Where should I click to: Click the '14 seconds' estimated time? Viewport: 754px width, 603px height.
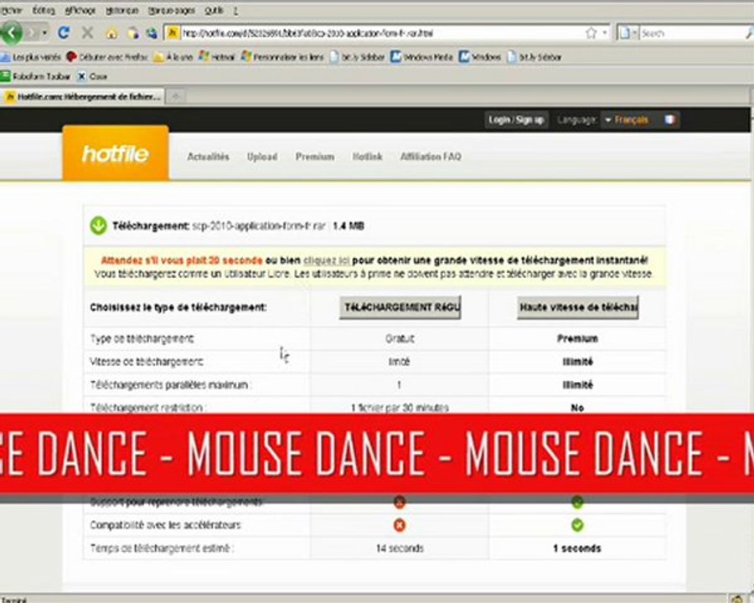[x=400, y=549]
